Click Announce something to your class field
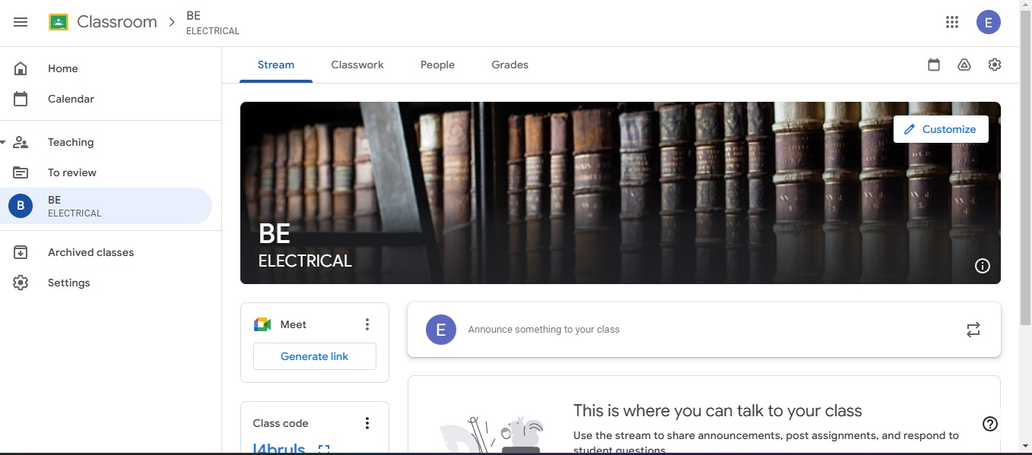The height and width of the screenshot is (455, 1032). (704, 330)
